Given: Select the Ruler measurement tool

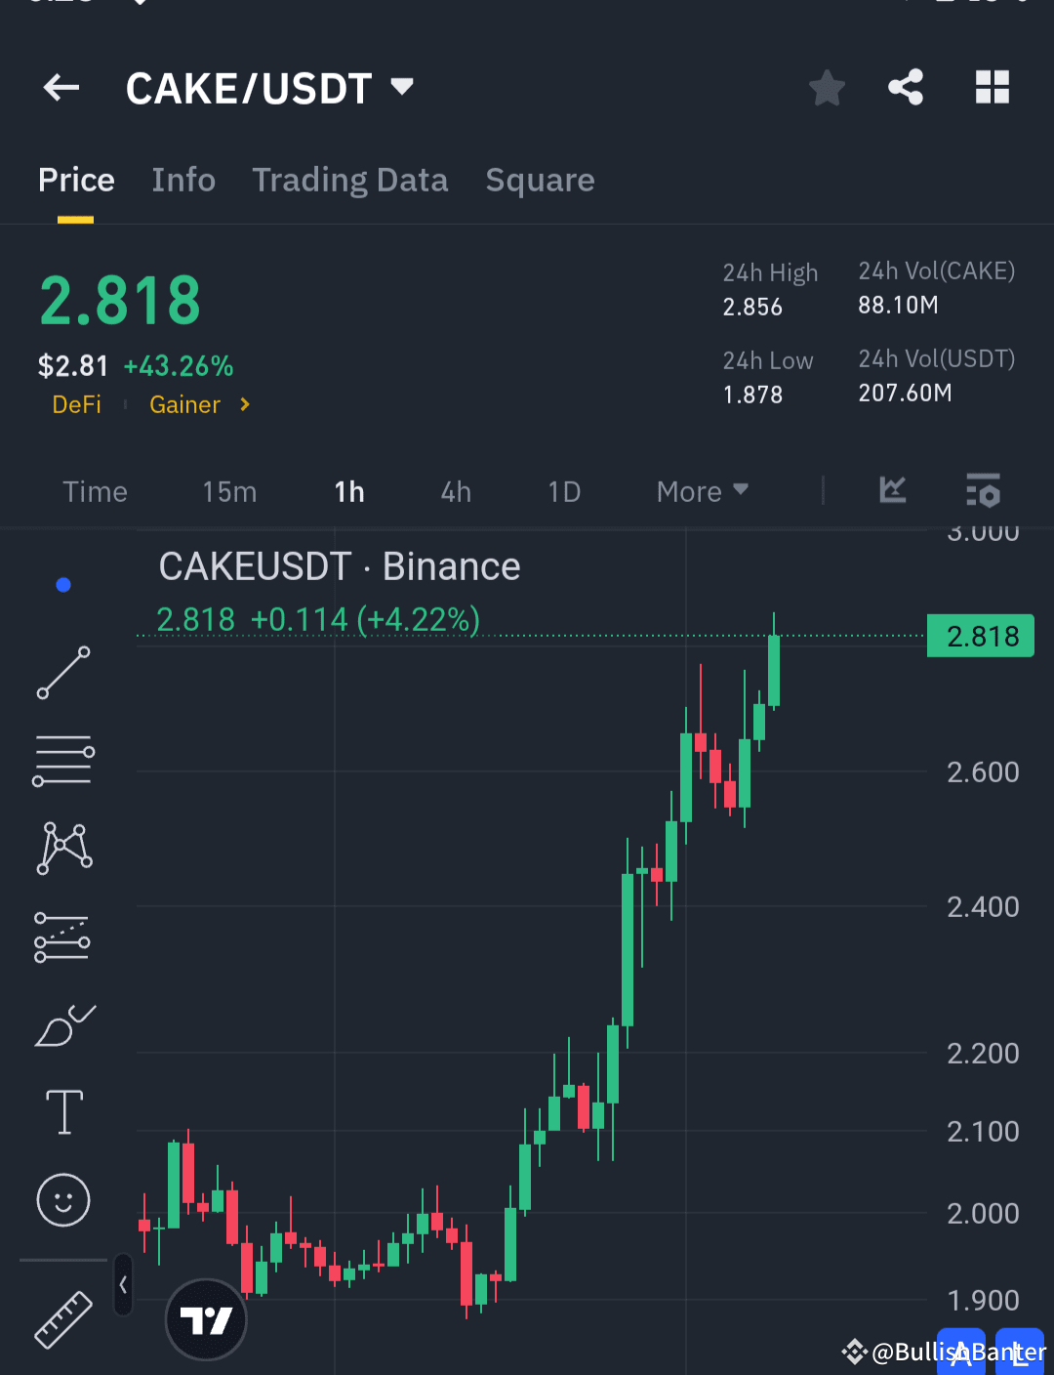Looking at the screenshot, I should point(63,1320).
